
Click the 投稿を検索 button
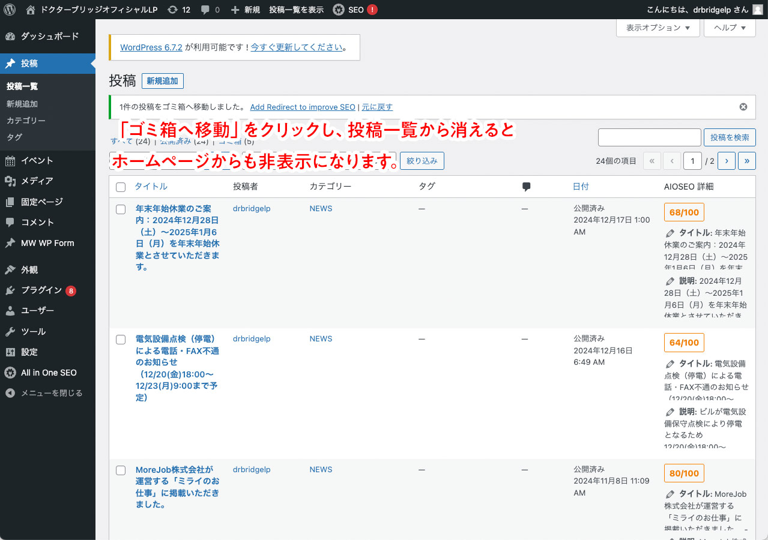(730, 137)
